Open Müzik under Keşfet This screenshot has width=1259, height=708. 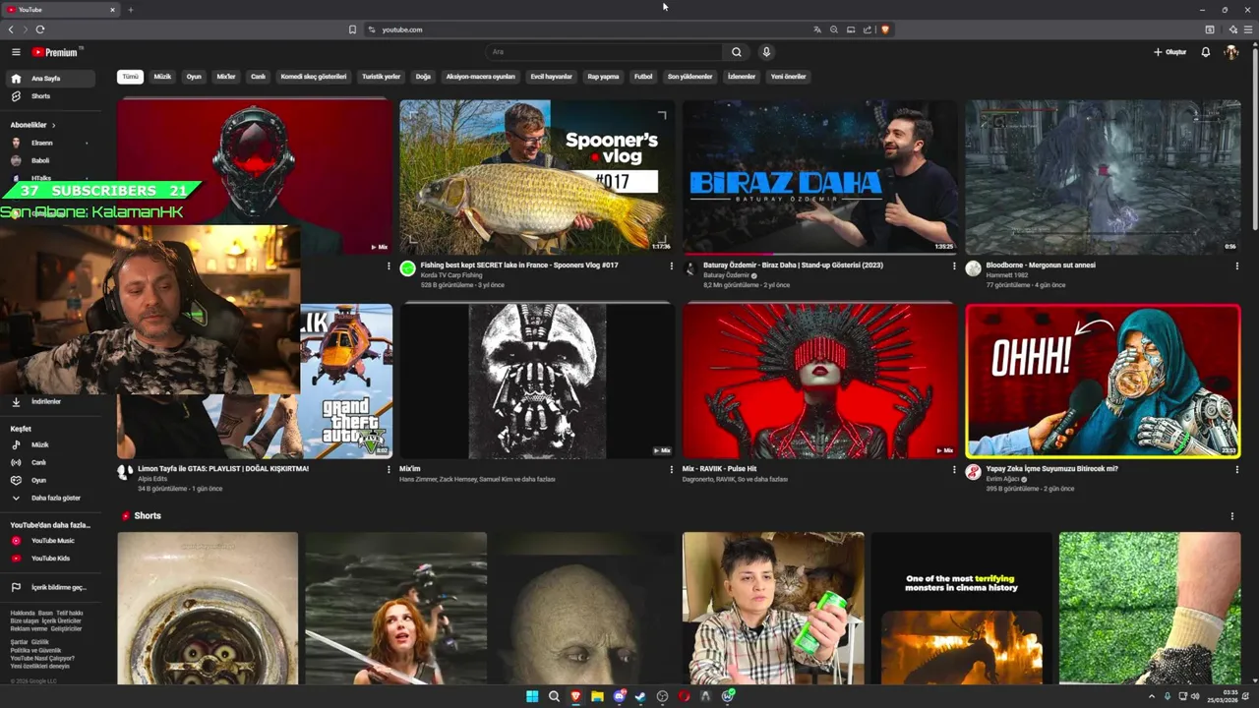pos(51,444)
